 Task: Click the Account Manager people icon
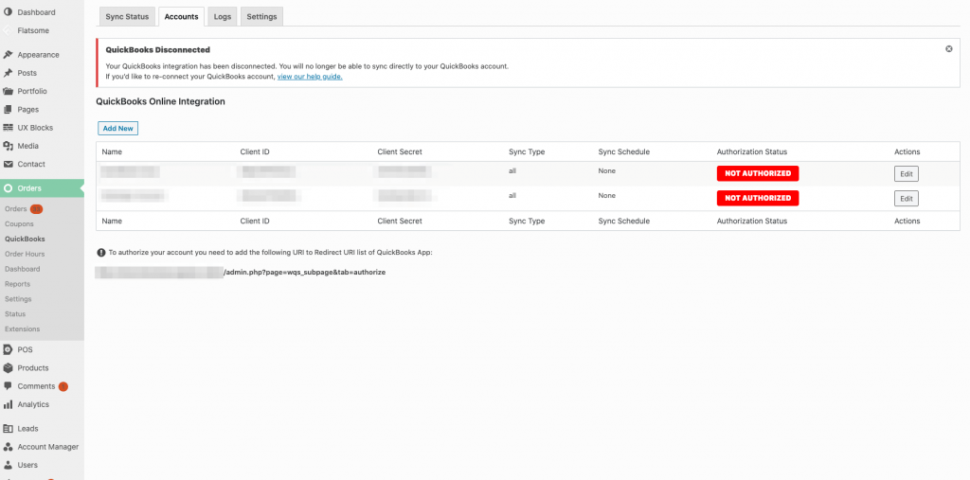pyautogui.click(x=8, y=447)
